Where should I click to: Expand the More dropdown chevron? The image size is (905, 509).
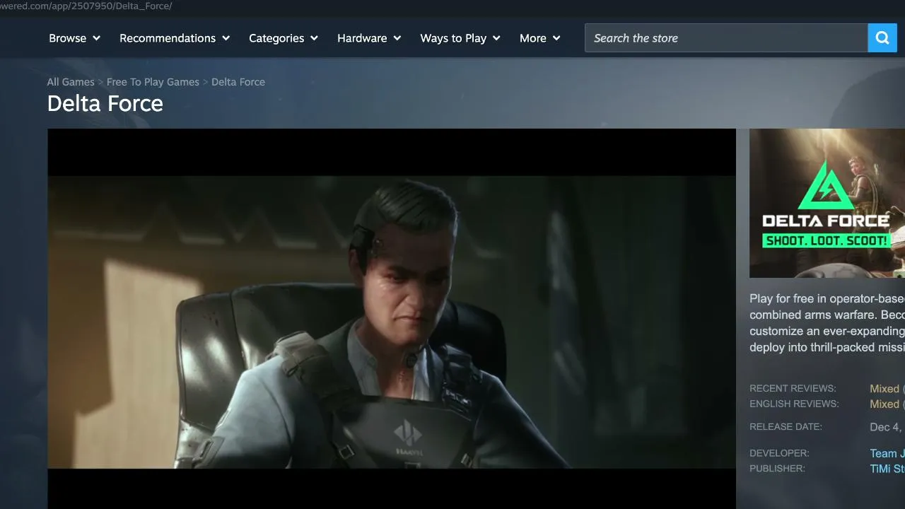tap(556, 38)
